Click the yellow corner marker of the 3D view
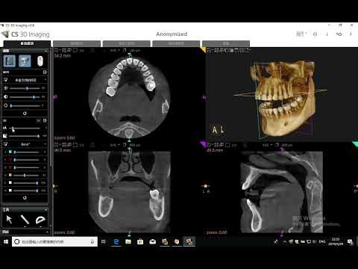The width and height of the screenshot is (358, 269). (x=203, y=50)
